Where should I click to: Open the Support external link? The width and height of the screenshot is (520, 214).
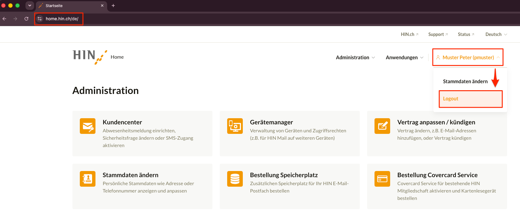coord(438,34)
